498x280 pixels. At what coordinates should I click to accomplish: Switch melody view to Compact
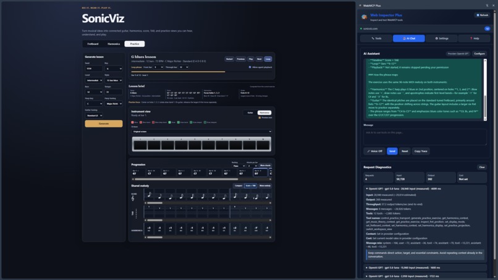238,185
